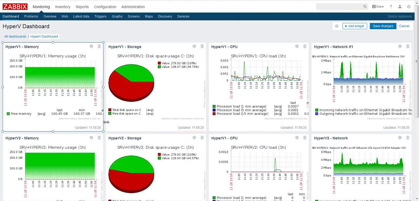Open the Configuration menu
This screenshot has width=419, height=201.
click(x=105, y=7)
